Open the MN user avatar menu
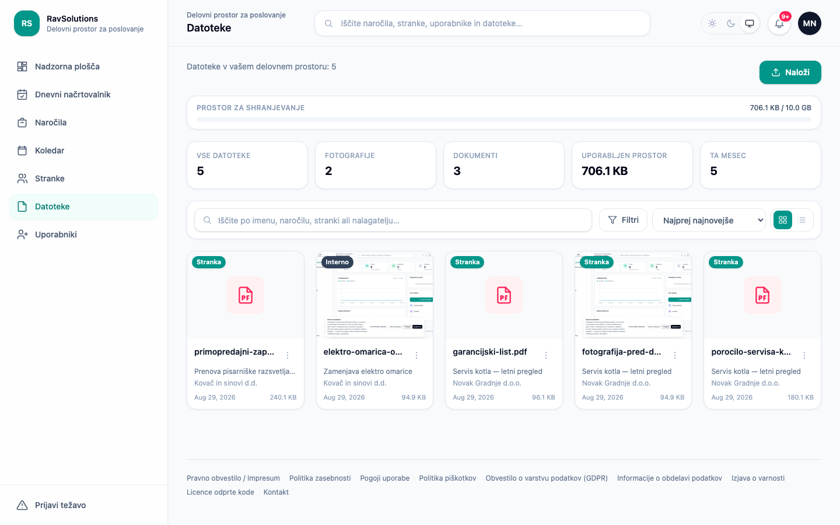840x525 pixels. tap(810, 23)
